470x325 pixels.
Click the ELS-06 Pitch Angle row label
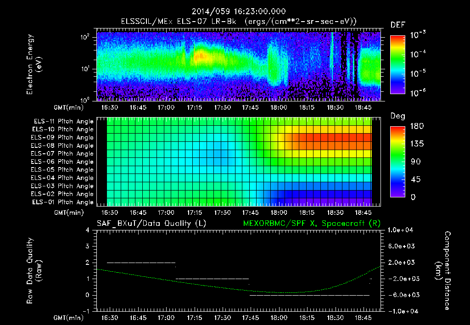click(x=62, y=162)
